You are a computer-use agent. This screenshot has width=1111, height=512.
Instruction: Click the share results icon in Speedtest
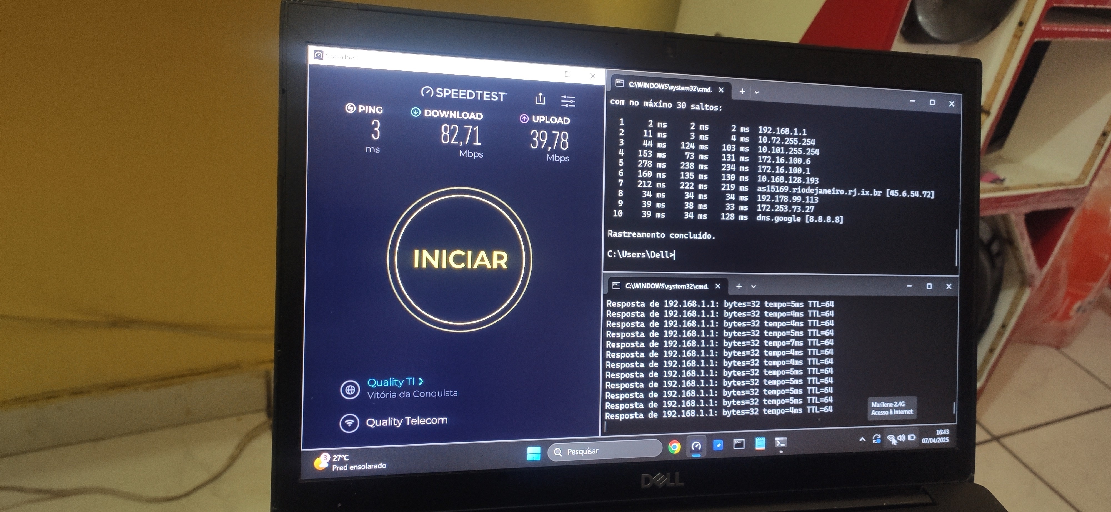[540, 99]
